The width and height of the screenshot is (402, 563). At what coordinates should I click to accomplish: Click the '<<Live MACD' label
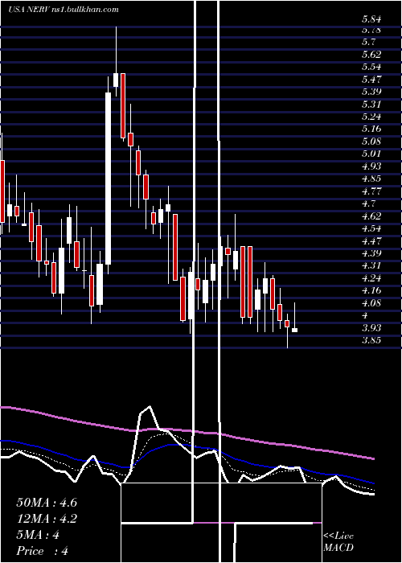click(338, 541)
